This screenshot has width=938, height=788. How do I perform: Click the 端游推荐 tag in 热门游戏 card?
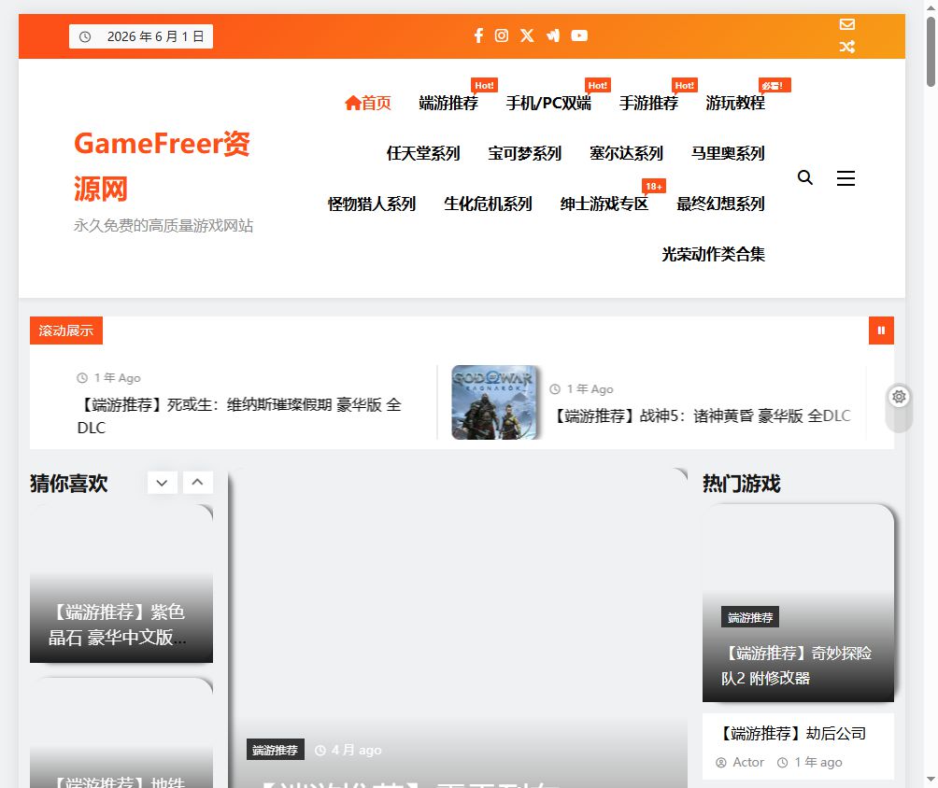(x=750, y=617)
